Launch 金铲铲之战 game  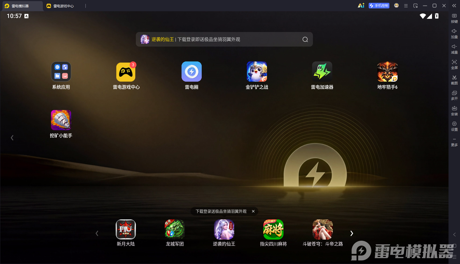click(257, 72)
